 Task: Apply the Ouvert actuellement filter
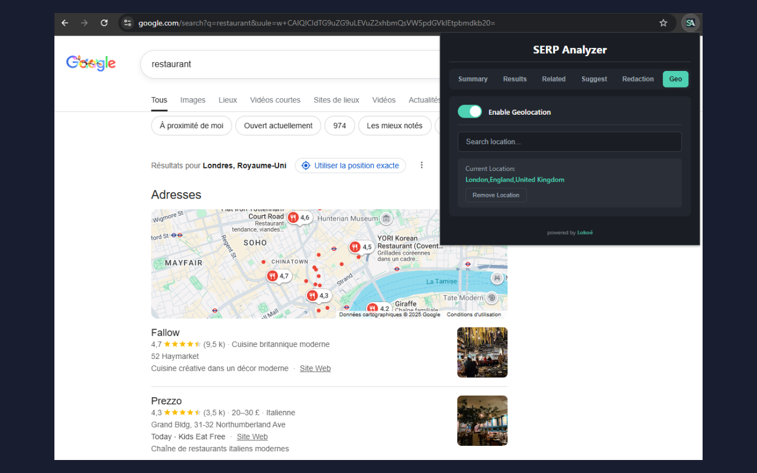point(278,125)
